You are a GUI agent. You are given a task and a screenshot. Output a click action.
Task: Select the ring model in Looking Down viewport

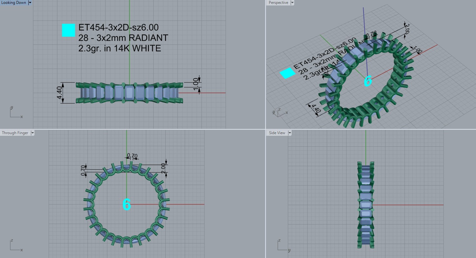tap(129, 93)
